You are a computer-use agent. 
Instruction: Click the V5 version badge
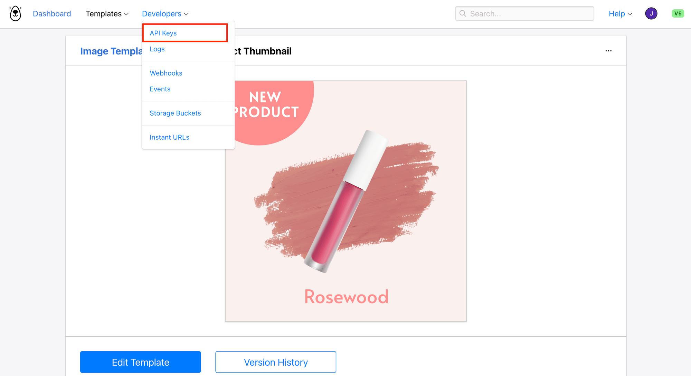[x=678, y=14]
